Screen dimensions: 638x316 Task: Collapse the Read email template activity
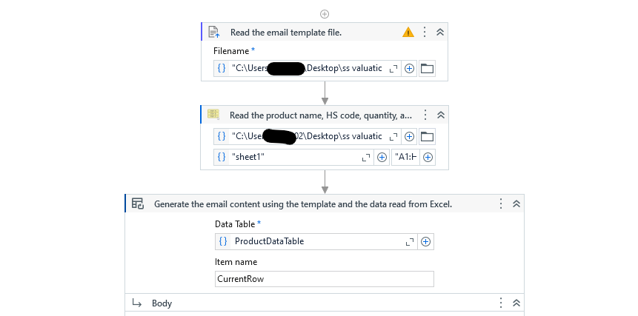pyautogui.click(x=440, y=32)
